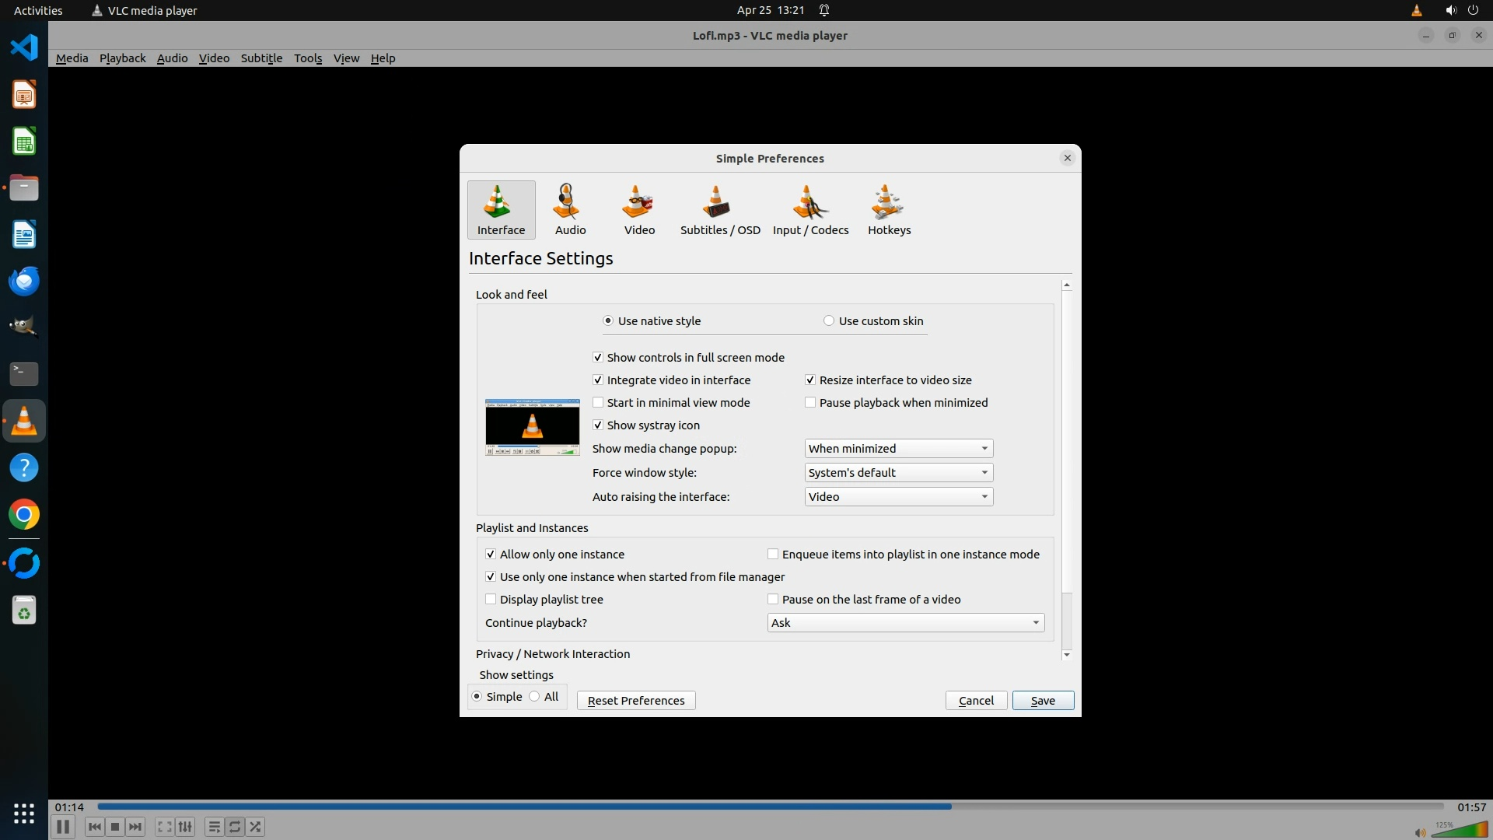Open the Force window style dropdown

coord(898,473)
